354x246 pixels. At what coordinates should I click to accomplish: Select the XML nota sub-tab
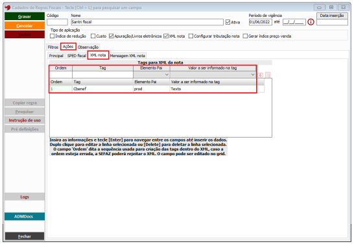click(x=98, y=55)
